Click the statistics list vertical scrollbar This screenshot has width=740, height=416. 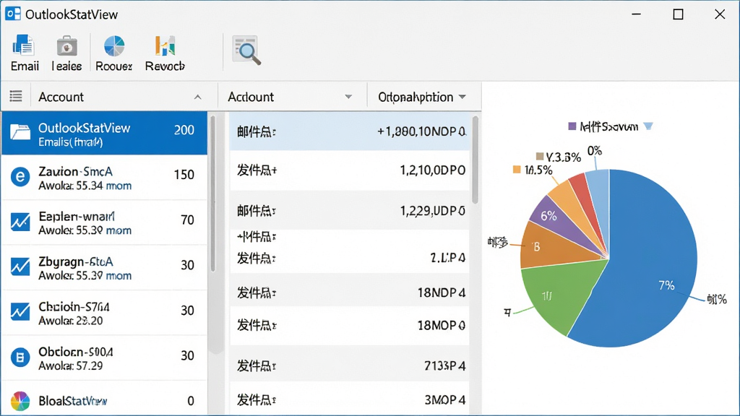coord(476,160)
